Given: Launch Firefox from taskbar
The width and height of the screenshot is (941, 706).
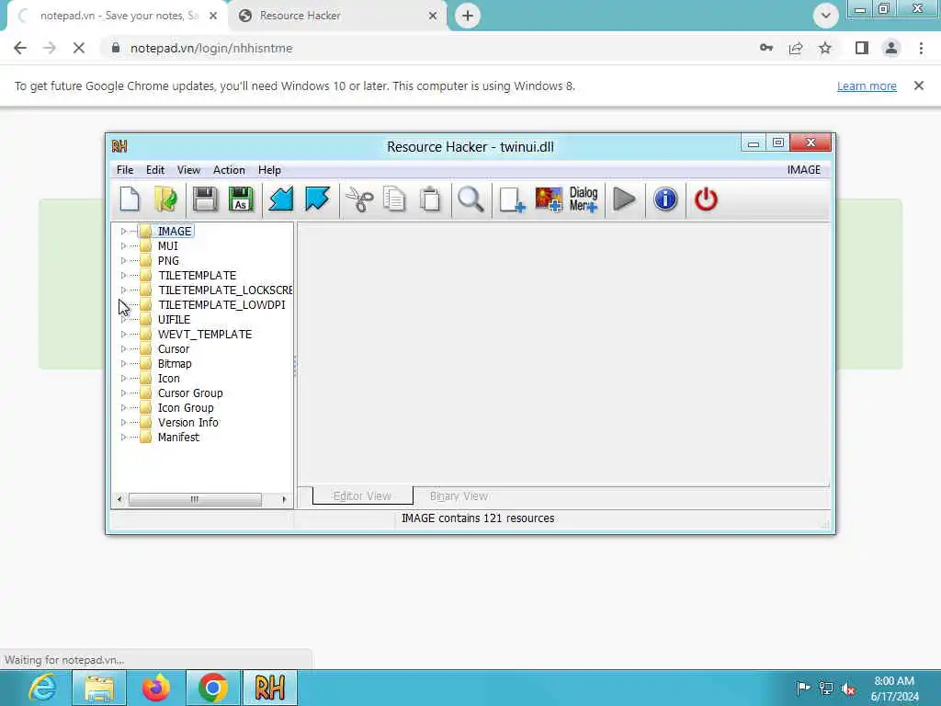Looking at the screenshot, I should pyautogui.click(x=156, y=688).
